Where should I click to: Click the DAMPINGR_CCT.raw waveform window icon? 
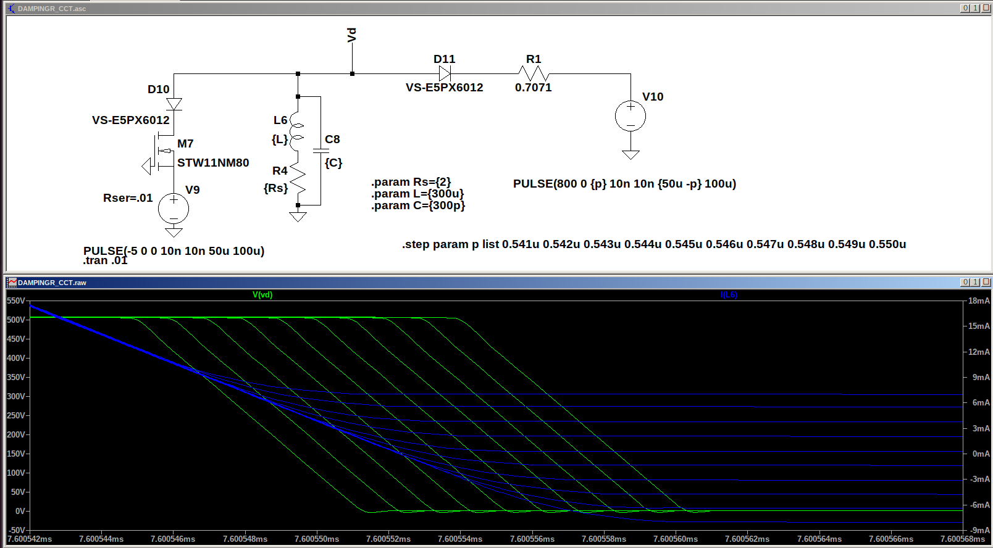coord(11,283)
